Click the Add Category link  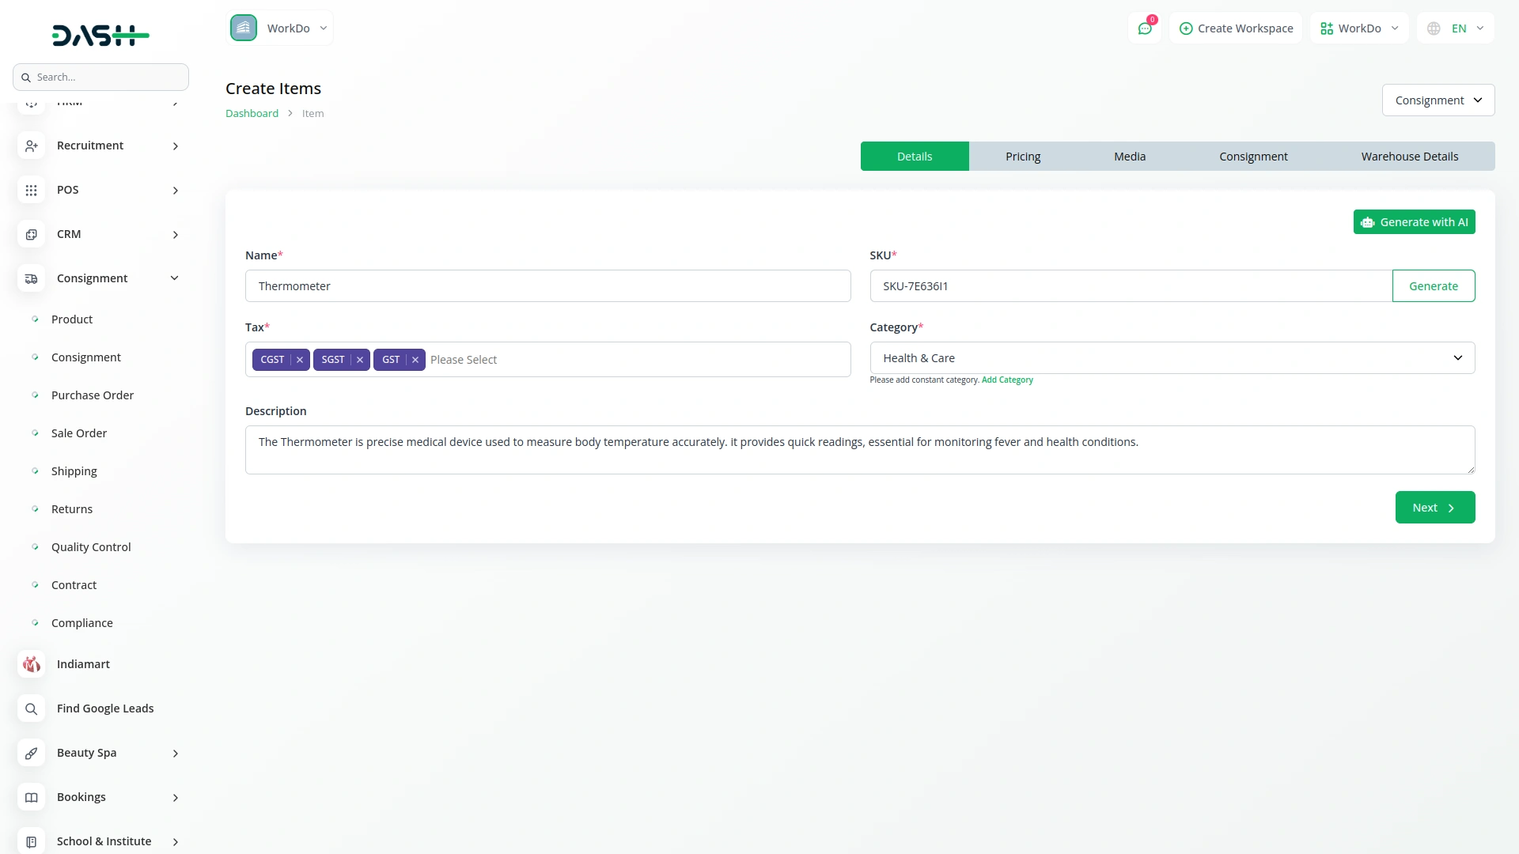click(x=1007, y=380)
